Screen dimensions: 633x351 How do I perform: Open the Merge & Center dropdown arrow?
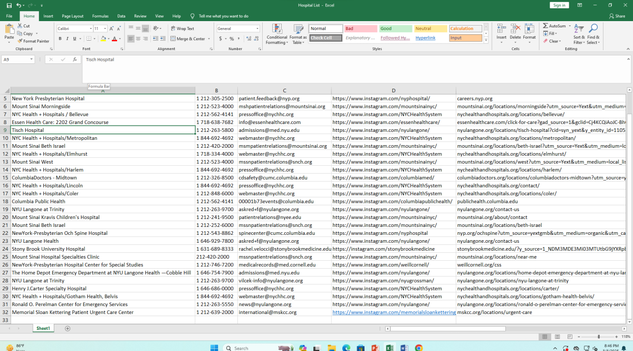208,39
